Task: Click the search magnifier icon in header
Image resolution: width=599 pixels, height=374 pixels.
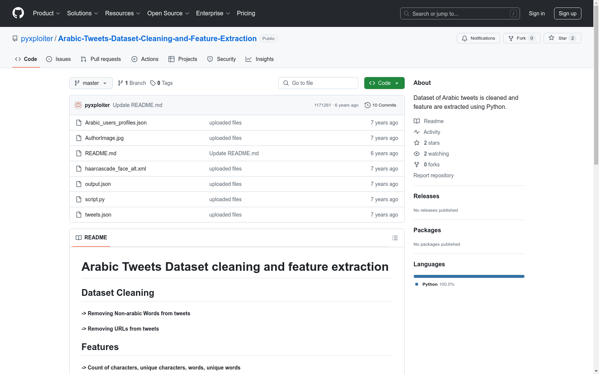Action: coord(407,13)
